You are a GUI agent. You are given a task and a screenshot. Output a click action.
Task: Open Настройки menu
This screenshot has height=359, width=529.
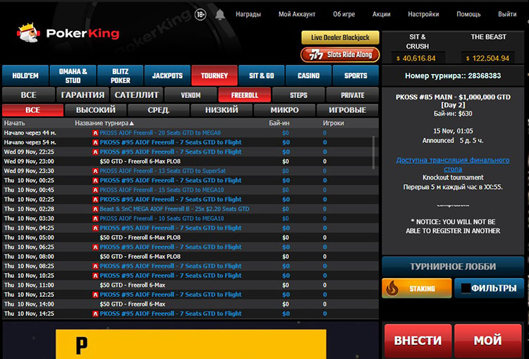click(x=423, y=14)
